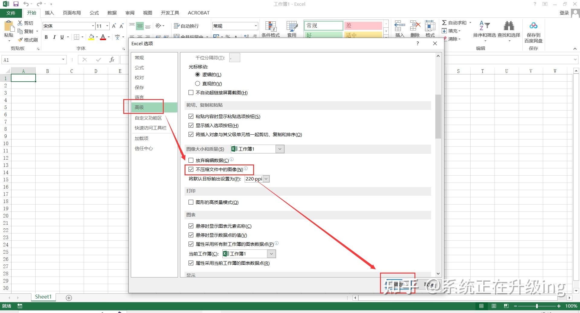This screenshot has height=313, width=580.
Task: Click the zoom slider handle
Action: tap(537, 306)
